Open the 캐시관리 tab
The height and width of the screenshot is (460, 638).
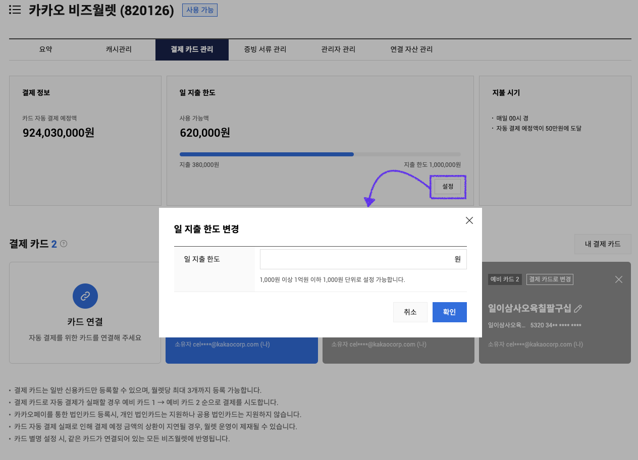[x=119, y=49]
